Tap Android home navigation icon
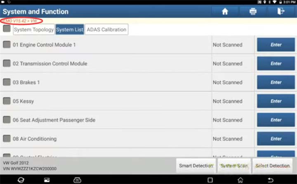Screen dimensions: 297x184 [x=240, y=180]
